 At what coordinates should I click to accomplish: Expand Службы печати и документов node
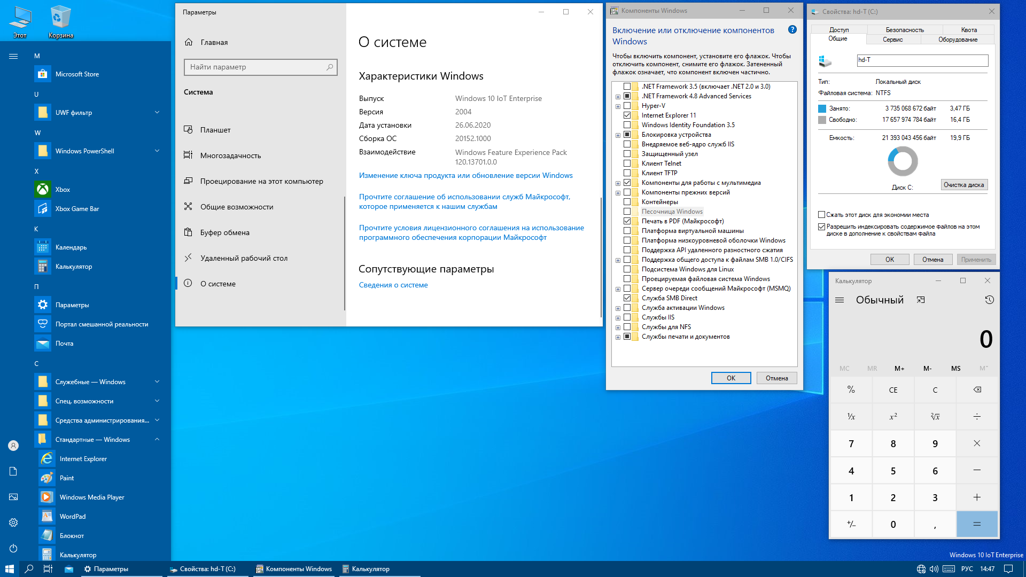tap(618, 337)
